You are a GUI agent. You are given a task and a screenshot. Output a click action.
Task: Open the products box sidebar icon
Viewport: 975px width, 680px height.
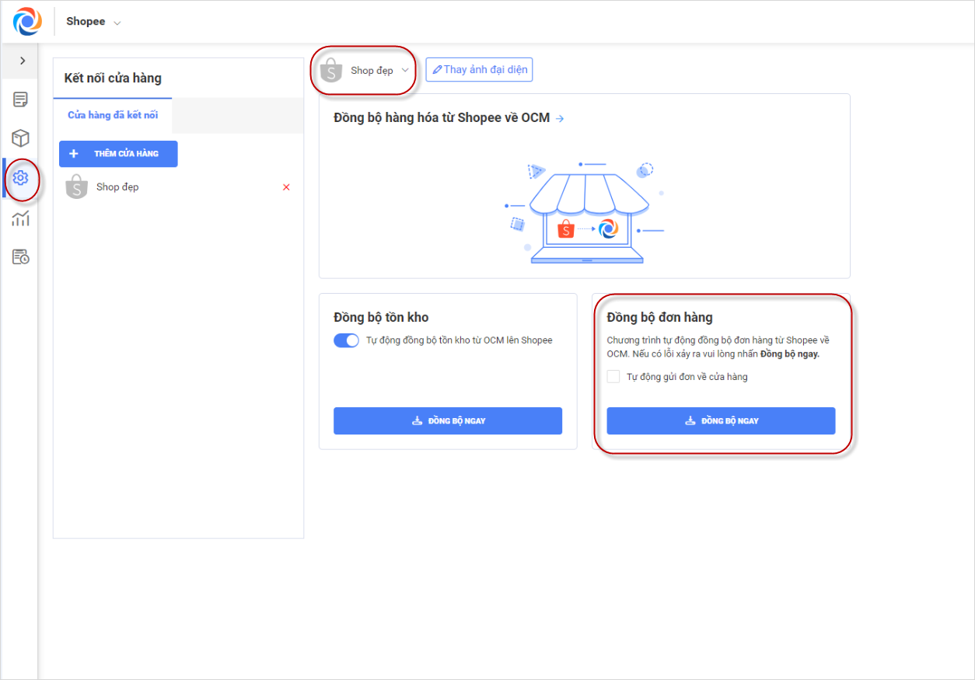(20, 138)
